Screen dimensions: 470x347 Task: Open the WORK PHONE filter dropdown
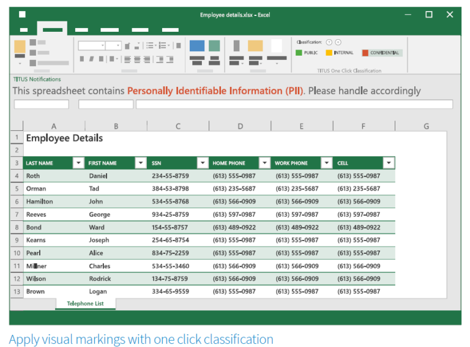pos(327,163)
